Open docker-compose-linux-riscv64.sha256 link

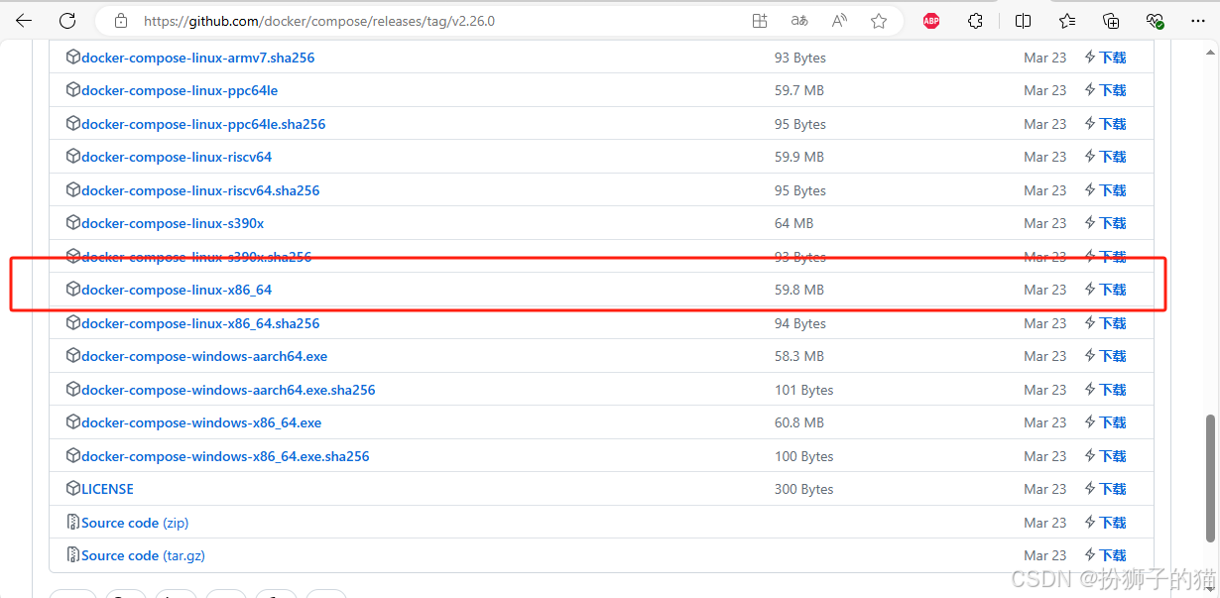click(200, 190)
